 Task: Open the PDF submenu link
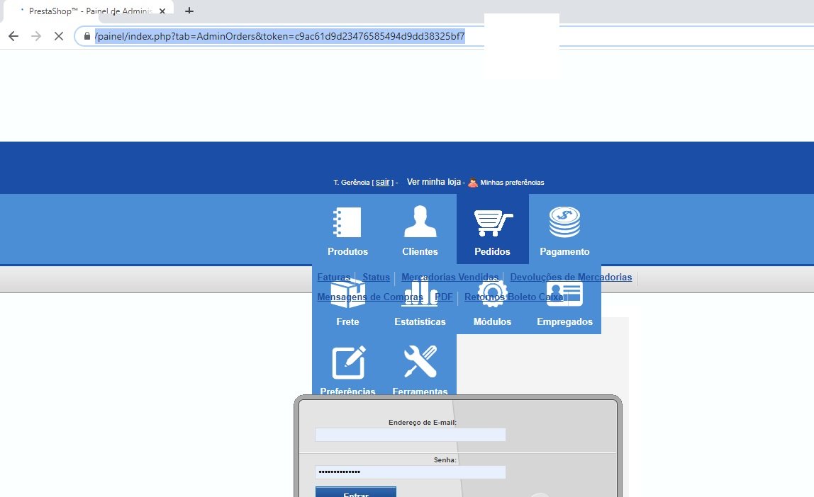tap(444, 297)
